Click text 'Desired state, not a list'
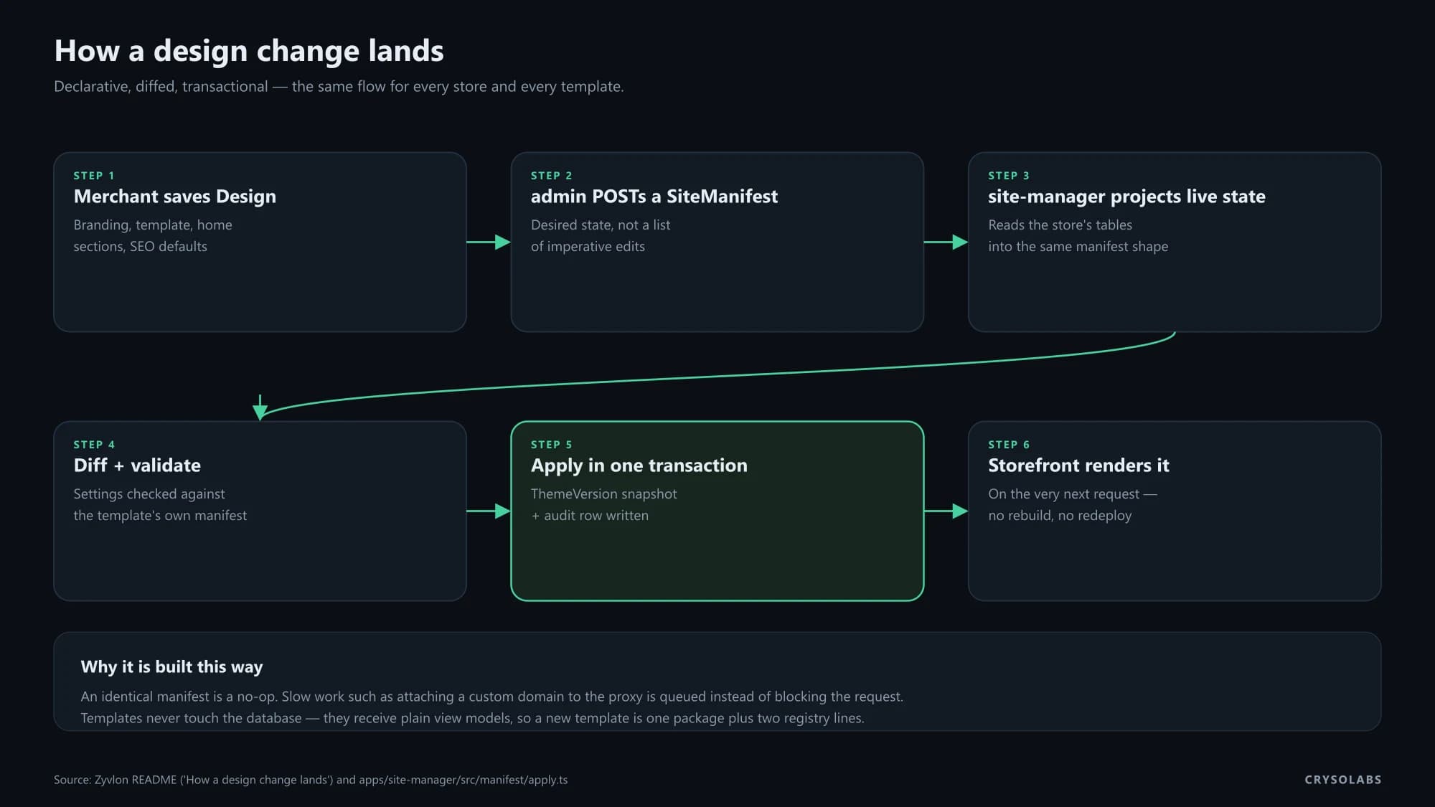Image resolution: width=1435 pixels, height=807 pixels. coord(601,225)
